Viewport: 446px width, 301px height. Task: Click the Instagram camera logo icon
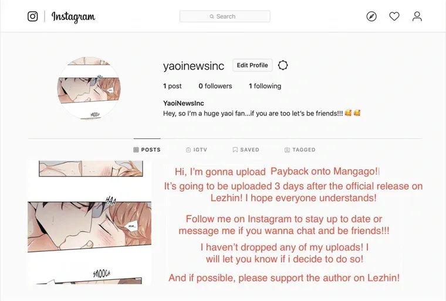[x=32, y=16]
